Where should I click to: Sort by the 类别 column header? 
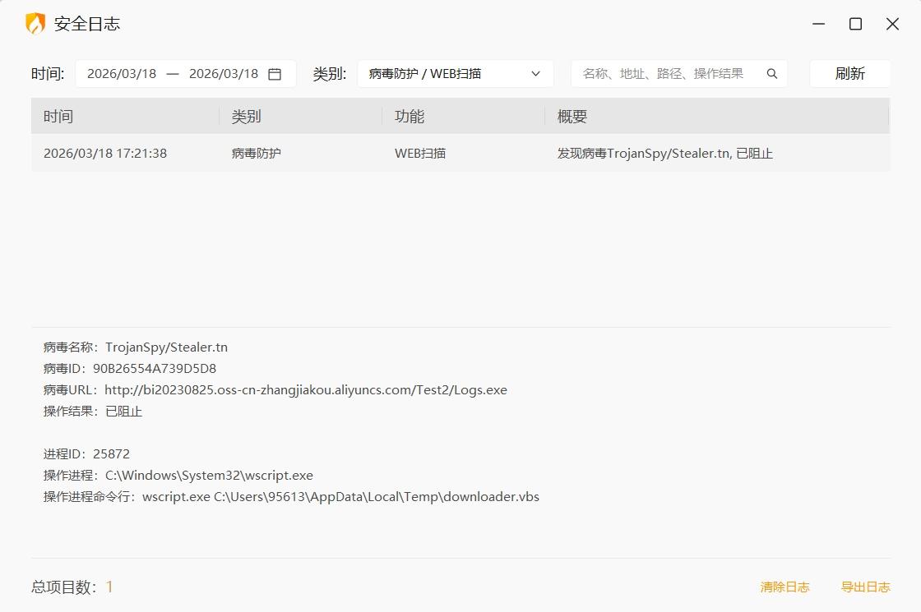coord(246,117)
